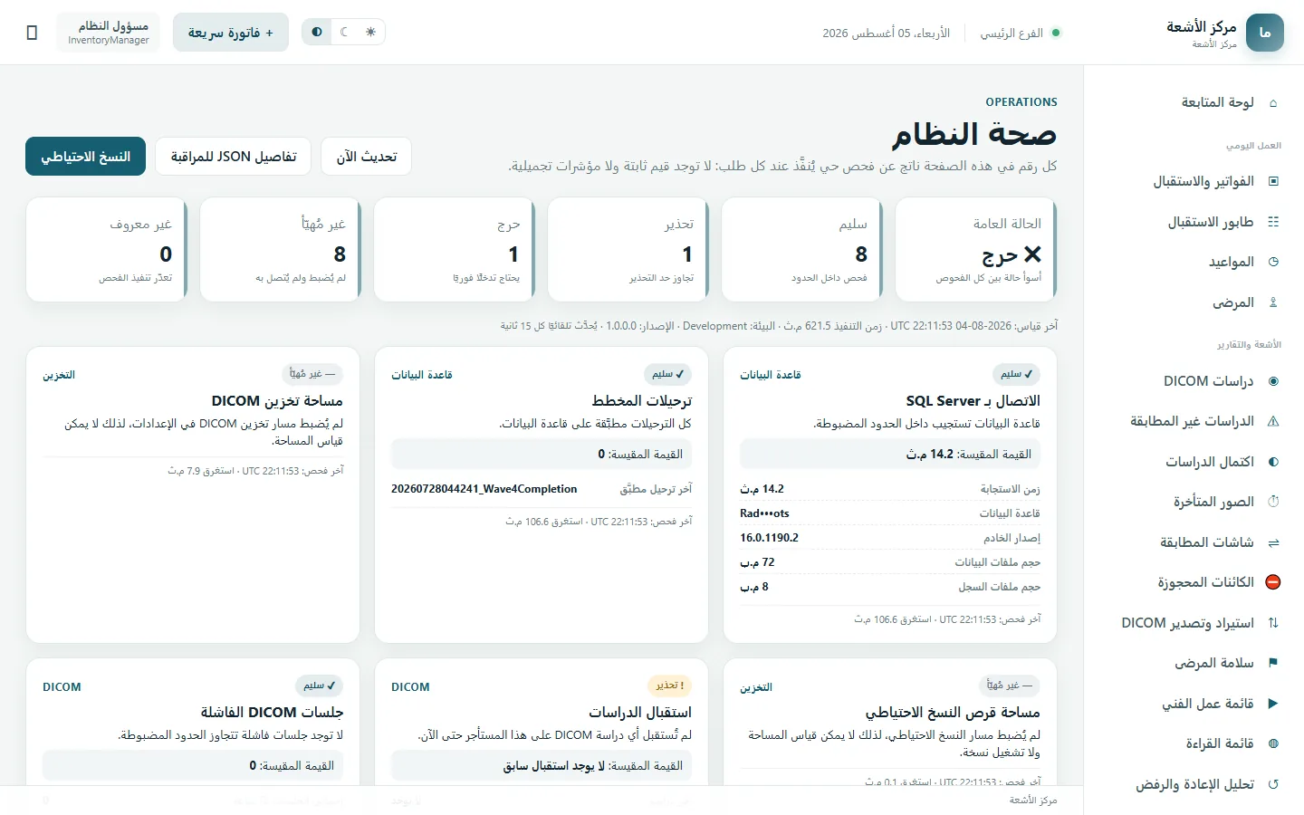Viewport: 1304px width, 815px height.
Task: Click the الصور المتأخرة timer icon
Action: (x=1273, y=502)
